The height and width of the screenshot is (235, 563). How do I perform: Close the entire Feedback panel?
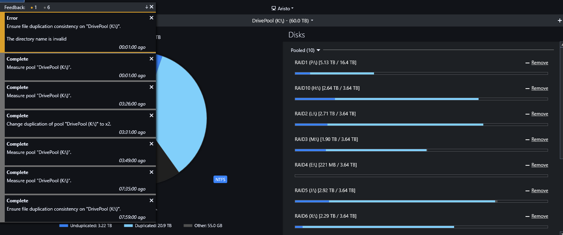tap(152, 7)
